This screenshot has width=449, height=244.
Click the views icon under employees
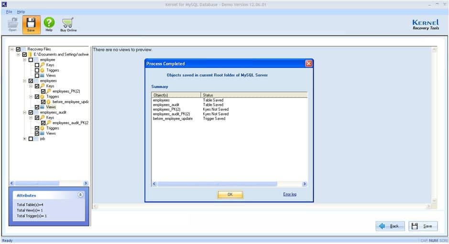click(x=43, y=107)
